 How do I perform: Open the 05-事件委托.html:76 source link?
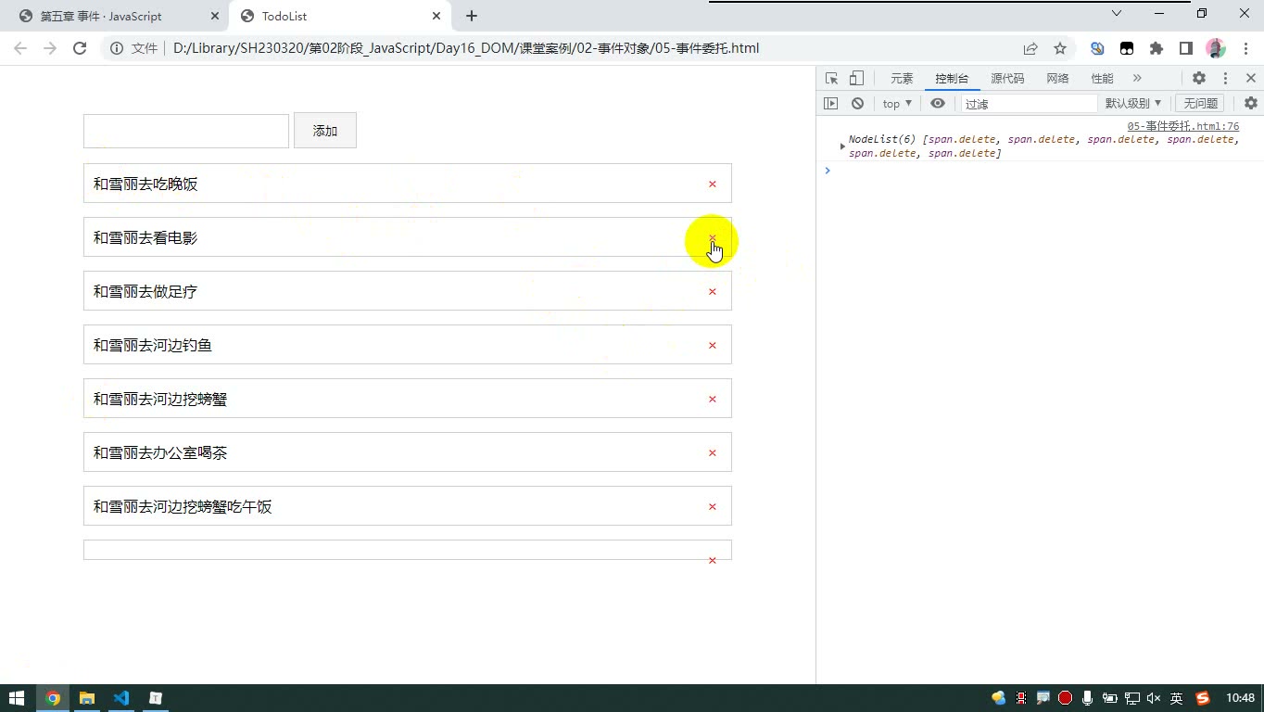(x=1183, y=126)
